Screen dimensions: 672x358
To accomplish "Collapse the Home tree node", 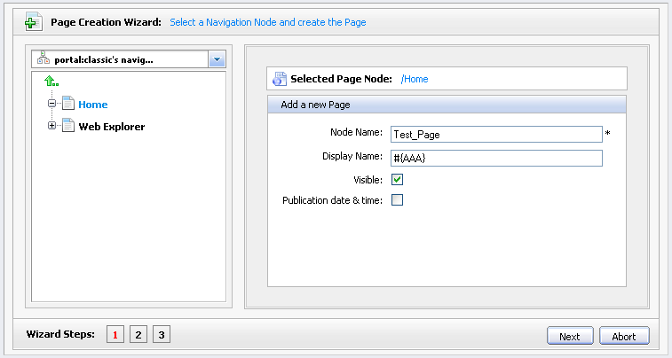I will pos(51,104).
